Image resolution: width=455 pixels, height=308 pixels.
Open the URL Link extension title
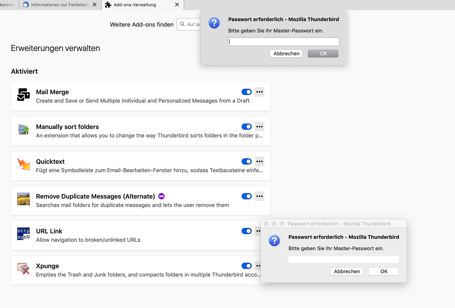coord(49,231)
